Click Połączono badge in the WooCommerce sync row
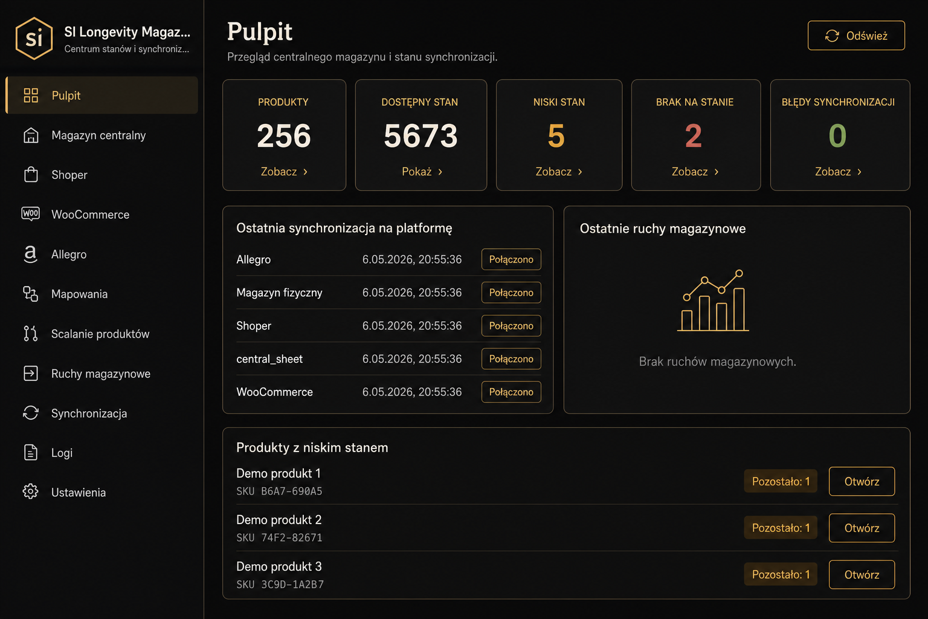This screenshot has height=619, width=928. [x=511, y=392]
